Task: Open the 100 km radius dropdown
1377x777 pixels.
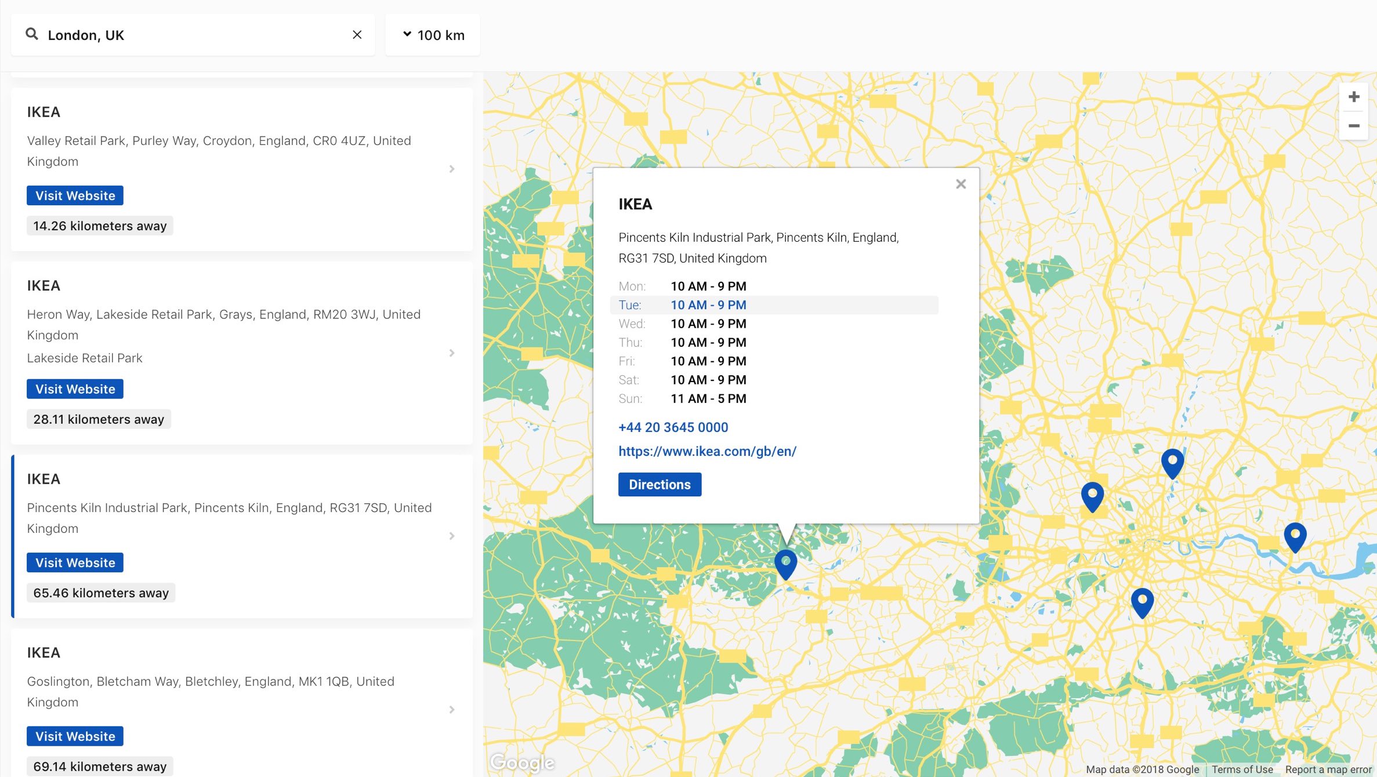Action: 432,35
